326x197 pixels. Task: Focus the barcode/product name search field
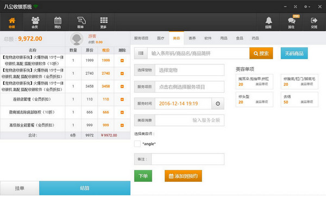click(x=198, y=53)
